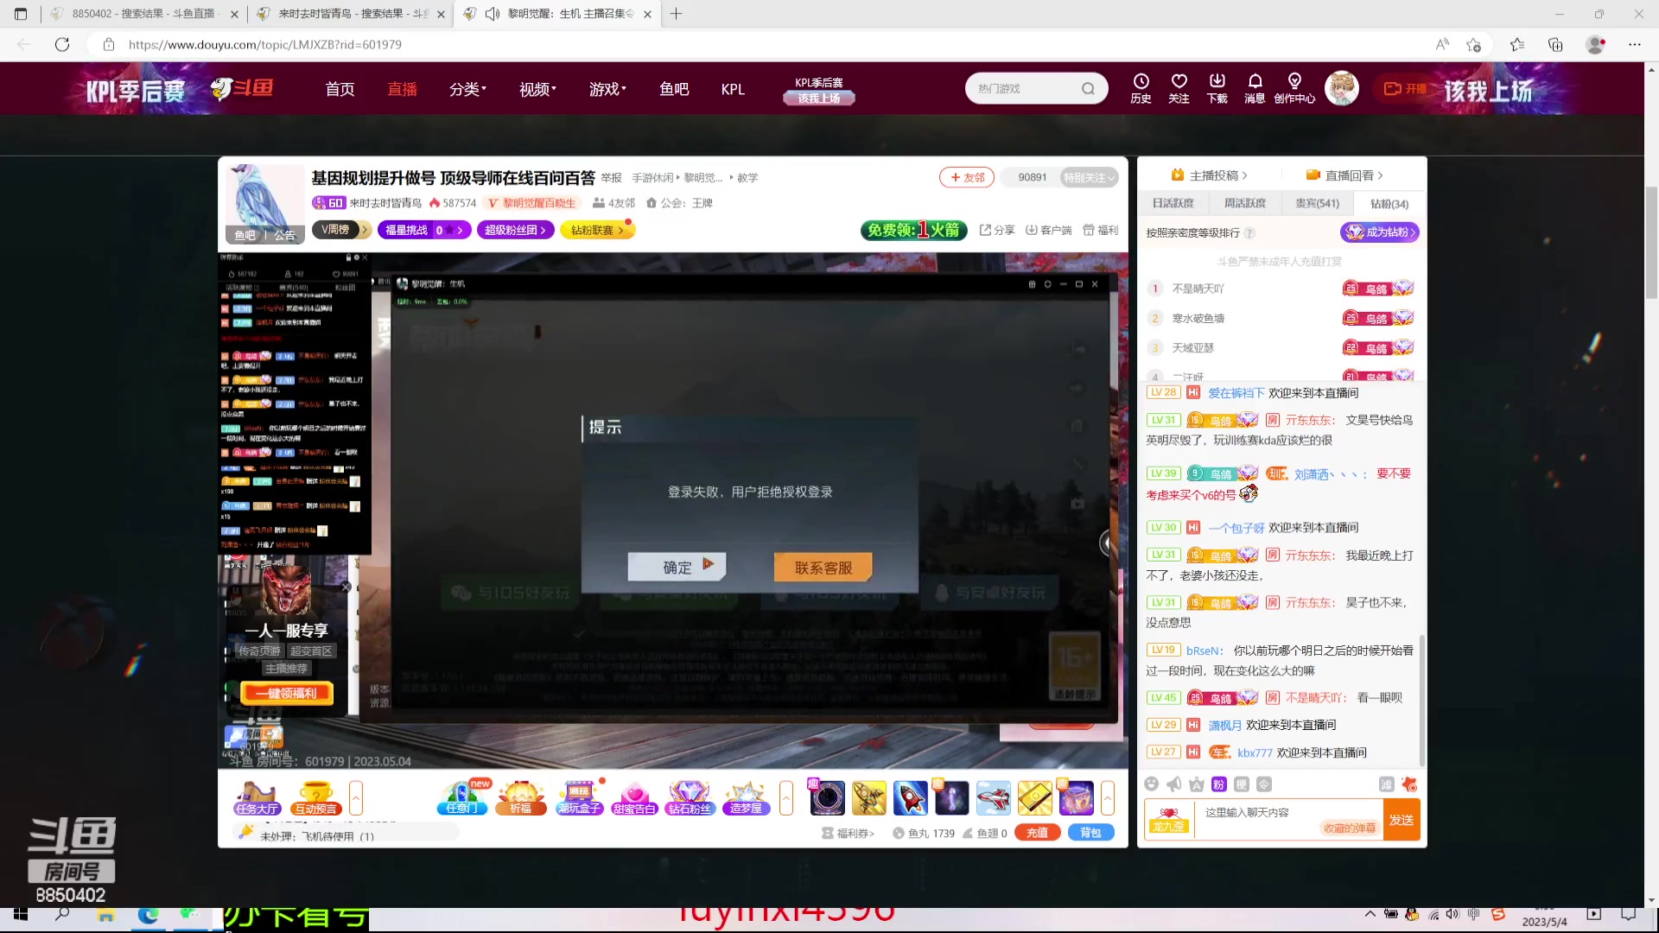Screen dimensions: 1659x933
Task: Expand the gift list arrow after purple cube
Action: [1107, 797]
